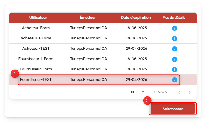Open rows-per-page dropdown showing 10
205x130 pixels.
tap(138, 92)
